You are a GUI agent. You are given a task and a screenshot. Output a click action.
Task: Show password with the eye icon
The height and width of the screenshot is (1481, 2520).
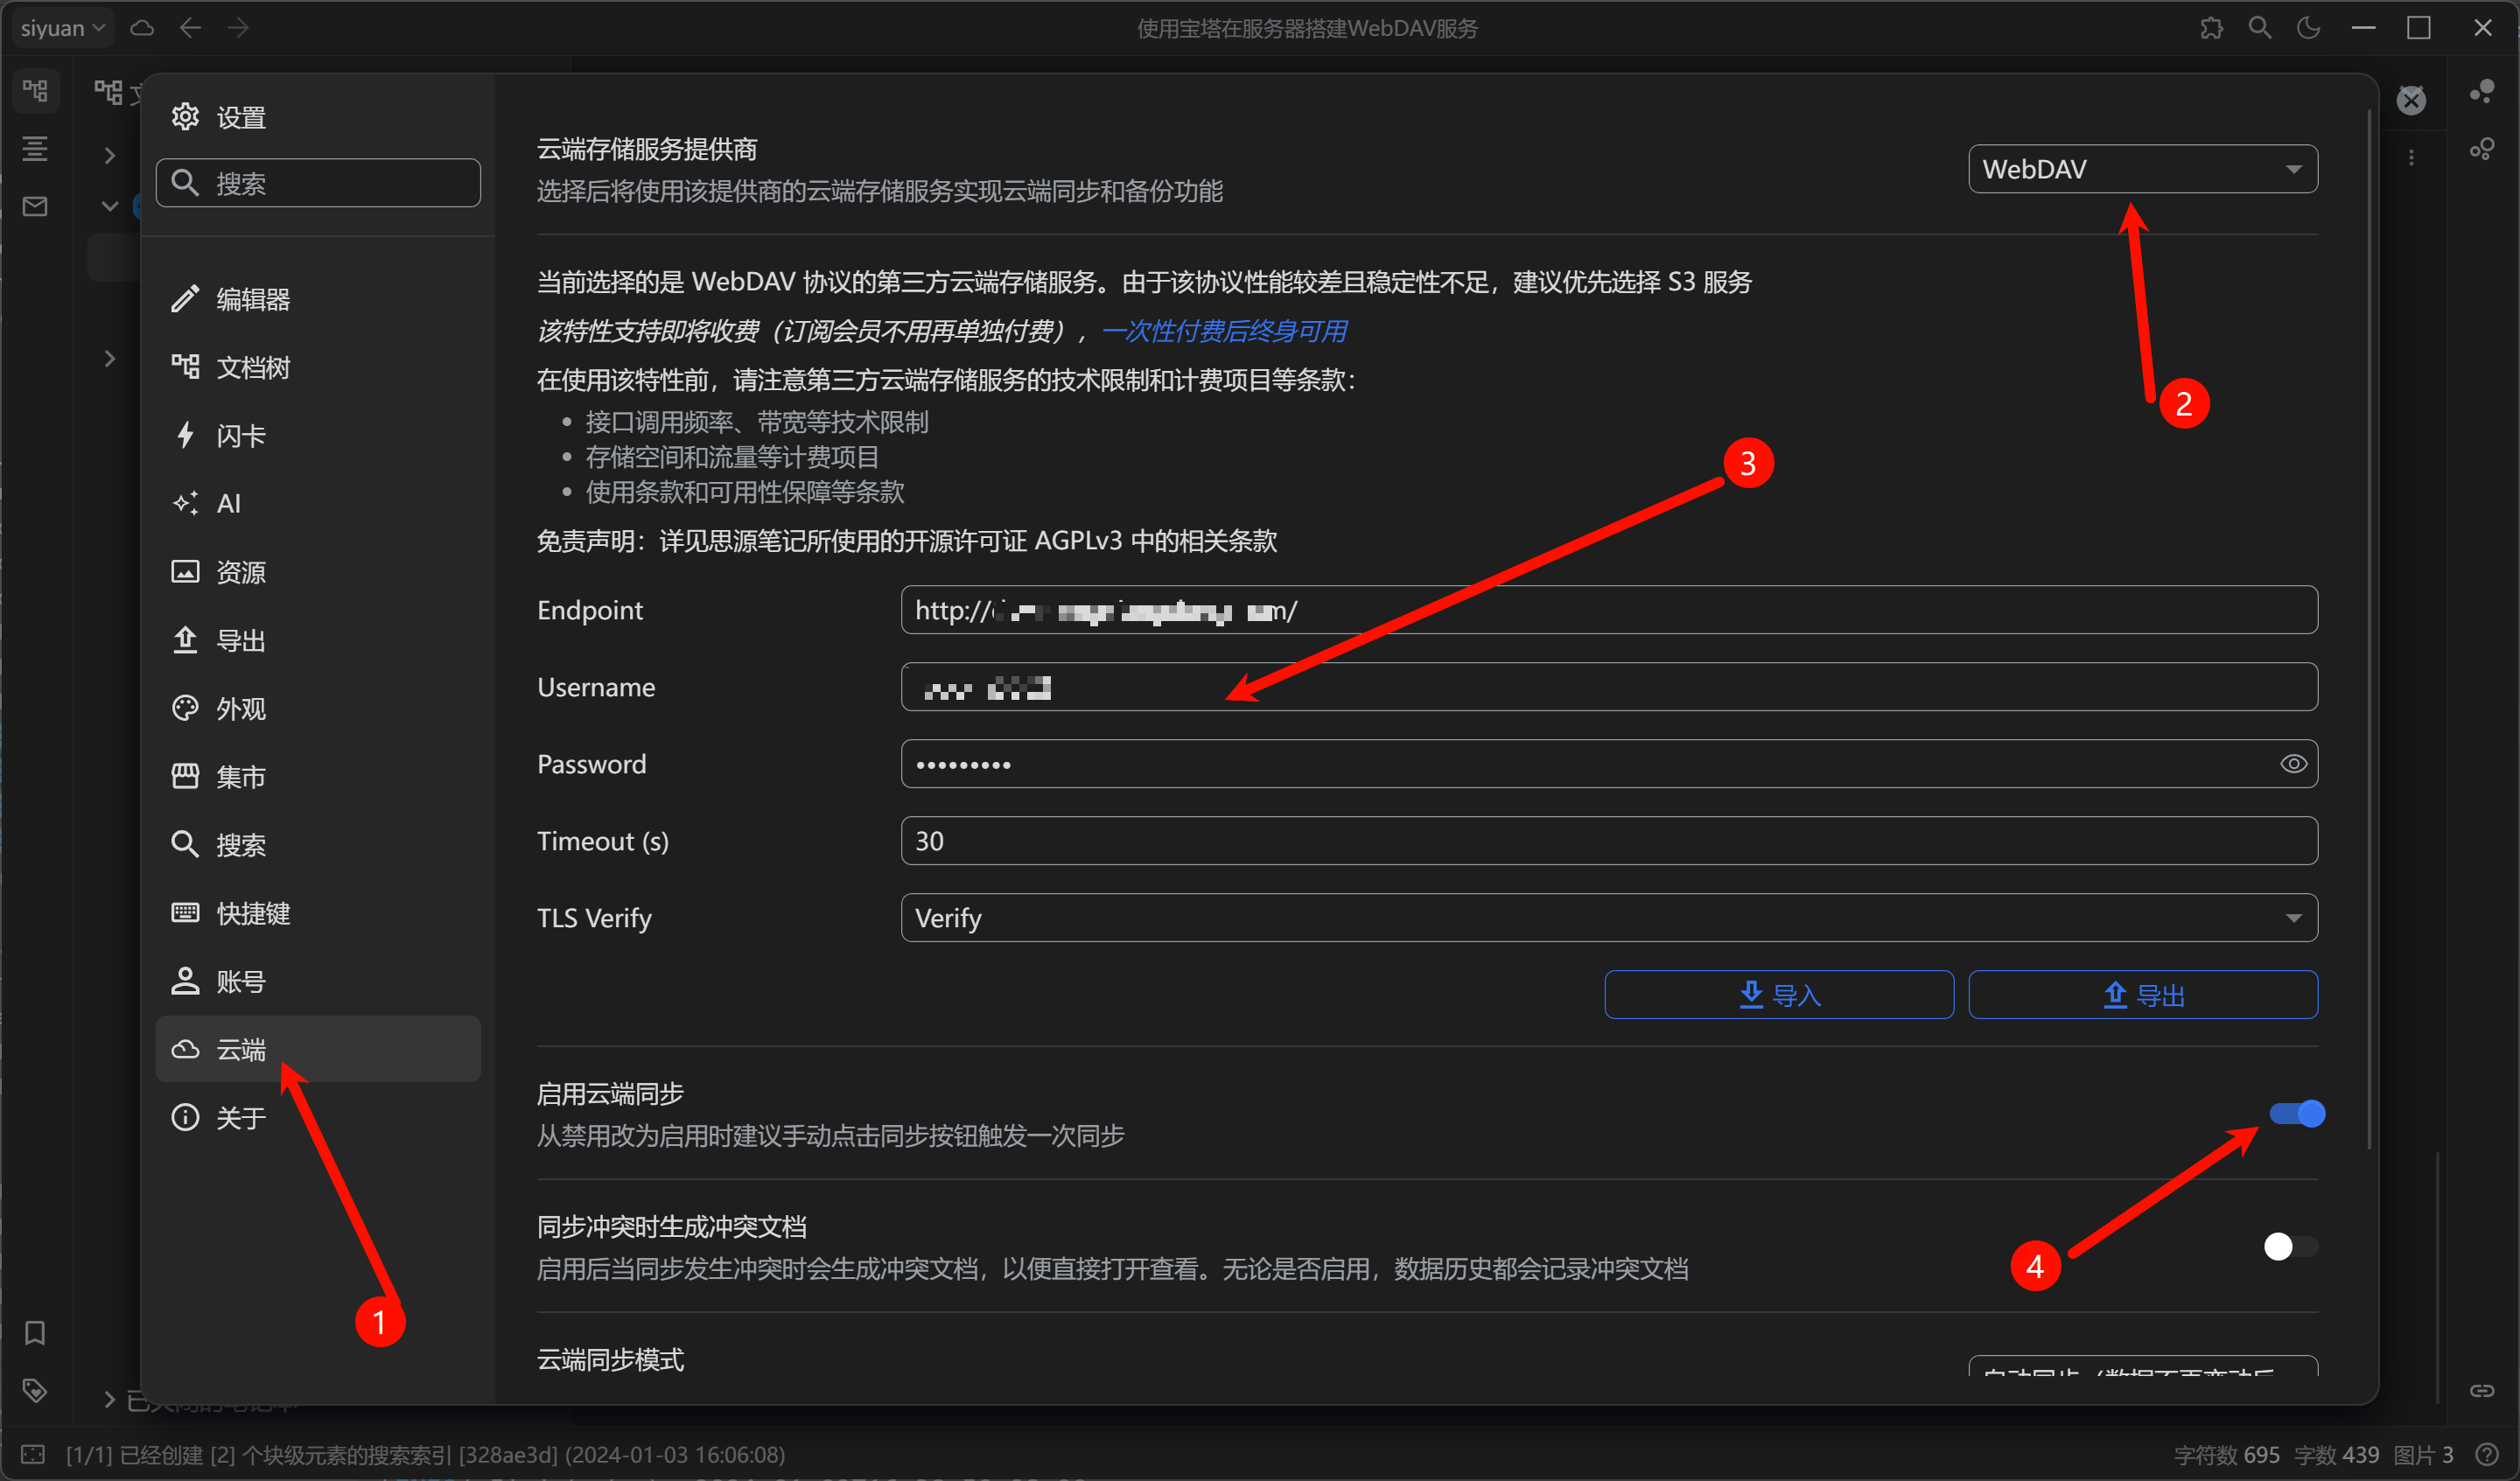coord(2293,764)
